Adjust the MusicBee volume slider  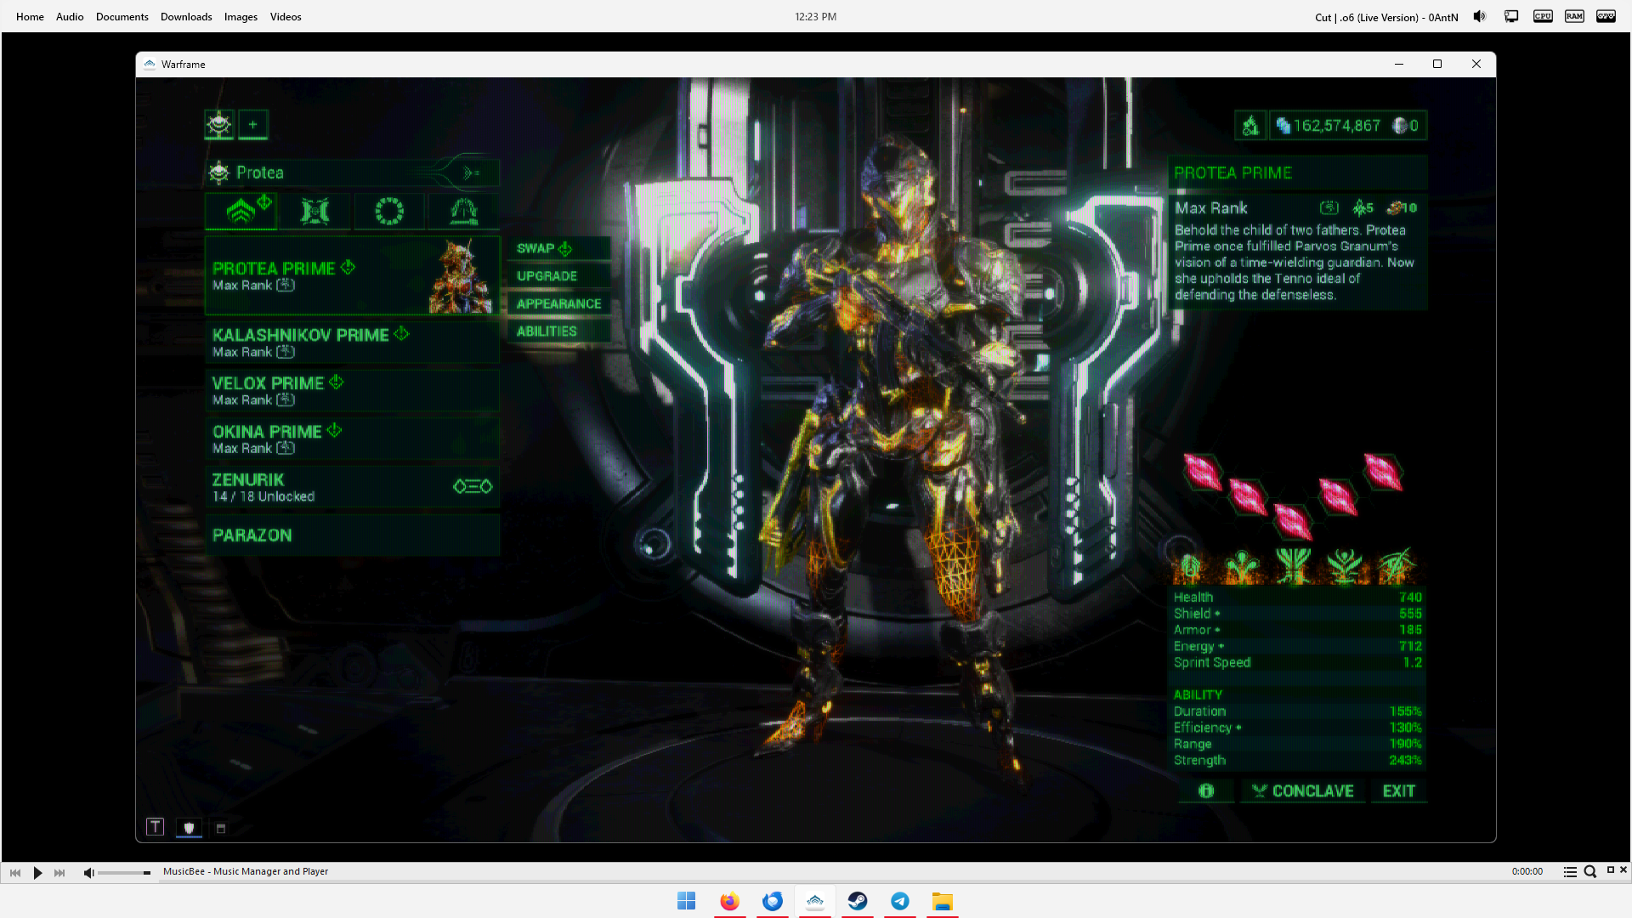tap(124, 873)
